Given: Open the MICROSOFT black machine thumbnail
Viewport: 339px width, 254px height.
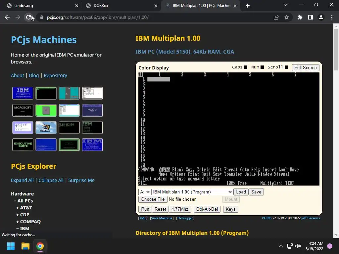Looking at the screenshot, I should point(23,110).
